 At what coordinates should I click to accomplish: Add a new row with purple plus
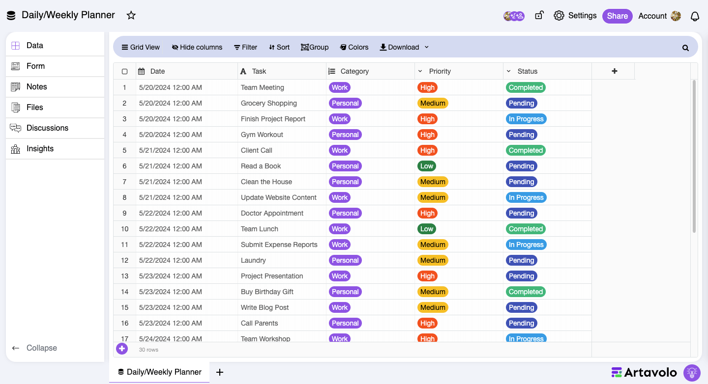pyautogui.click(x=122, y=349)
